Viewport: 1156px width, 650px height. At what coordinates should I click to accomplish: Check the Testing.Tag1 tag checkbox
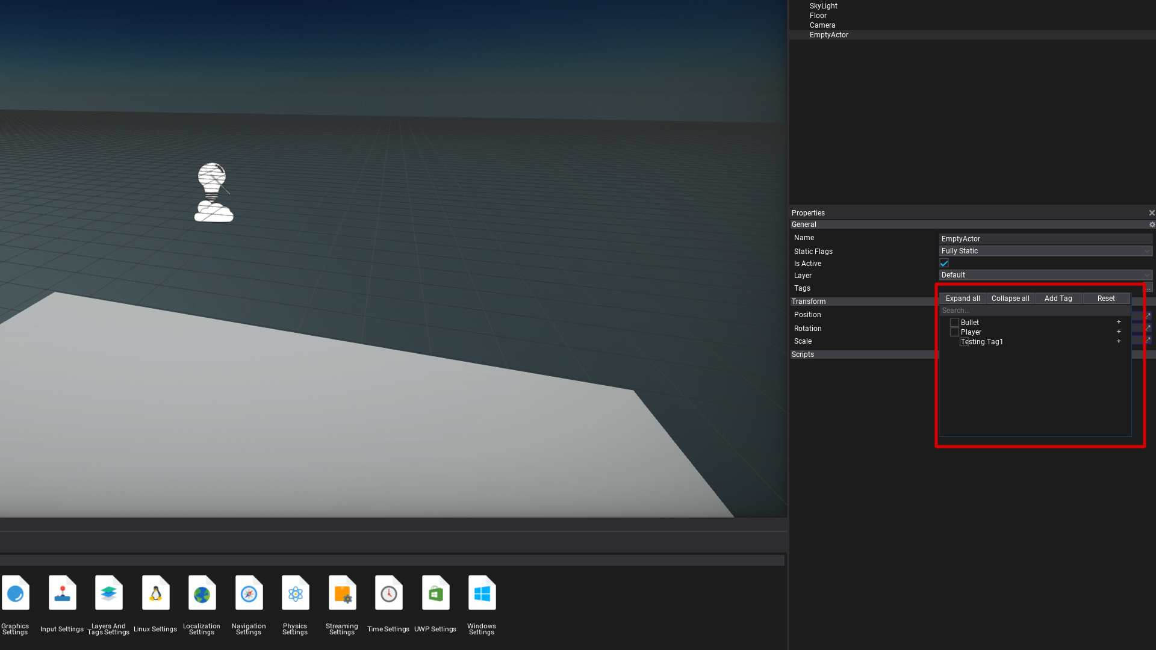964,342
